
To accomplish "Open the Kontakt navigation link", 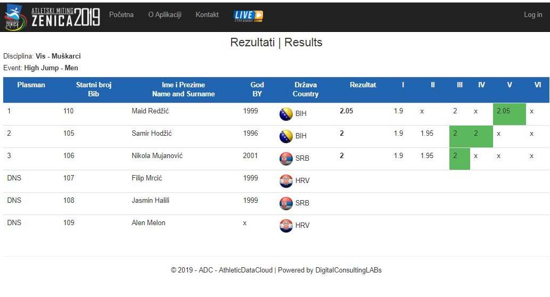I will coord(207,15).
